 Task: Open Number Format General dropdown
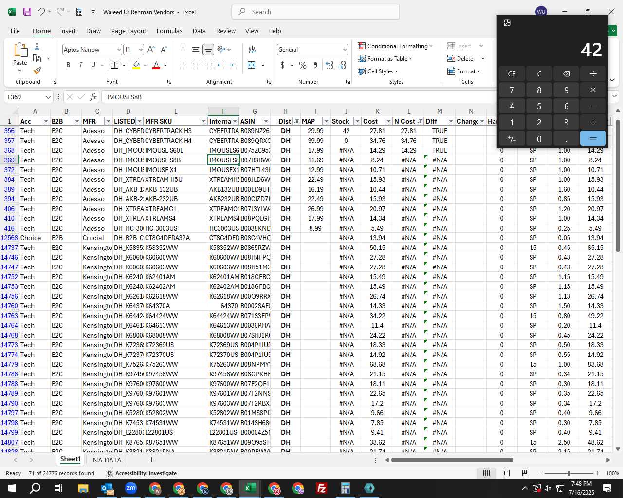pyautogui.click(x=345, y=50)
